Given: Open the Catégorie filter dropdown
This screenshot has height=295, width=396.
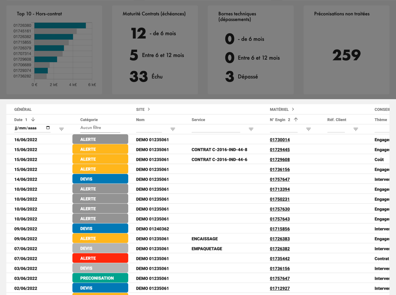Looking at the screenshot, I should (x=100, y=128).
